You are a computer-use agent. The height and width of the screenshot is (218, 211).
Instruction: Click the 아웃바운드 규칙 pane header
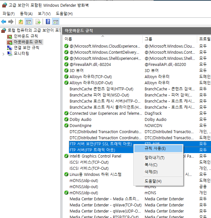click(137, 31)
